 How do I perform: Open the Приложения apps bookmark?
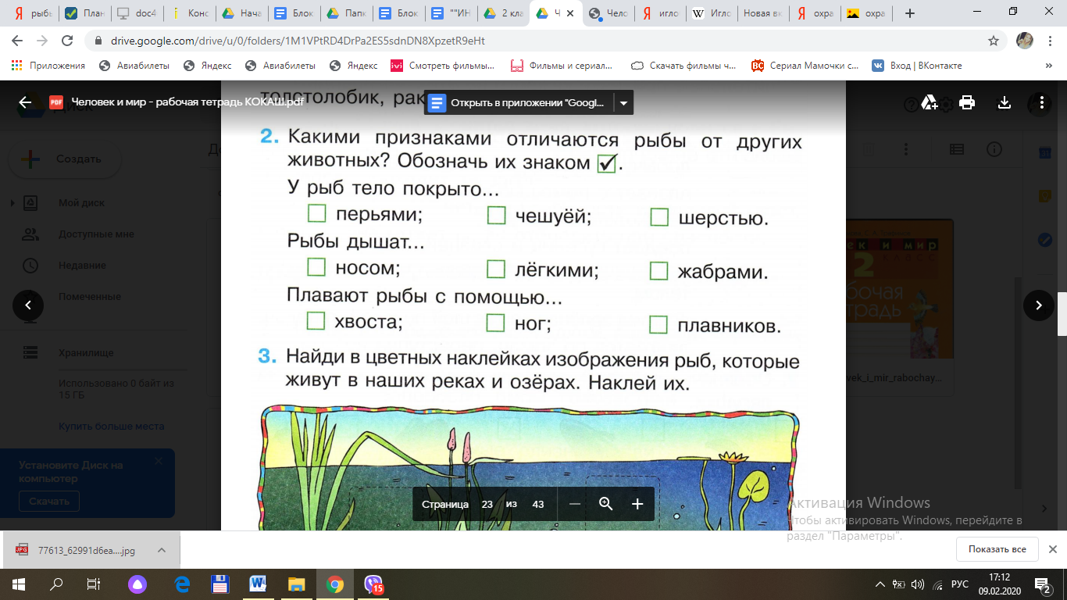pyautogui.click(x=48, y=66)
